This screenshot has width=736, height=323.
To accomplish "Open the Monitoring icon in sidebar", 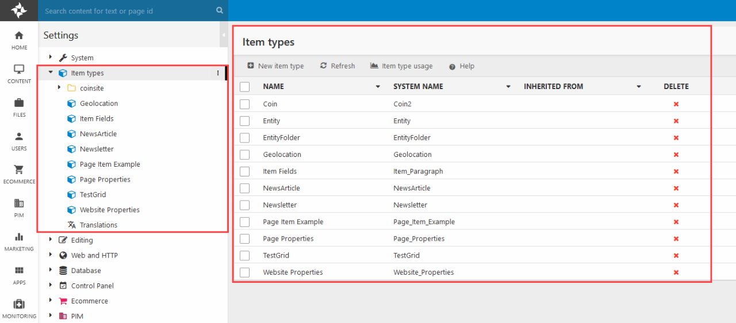I will pos(19,304).
